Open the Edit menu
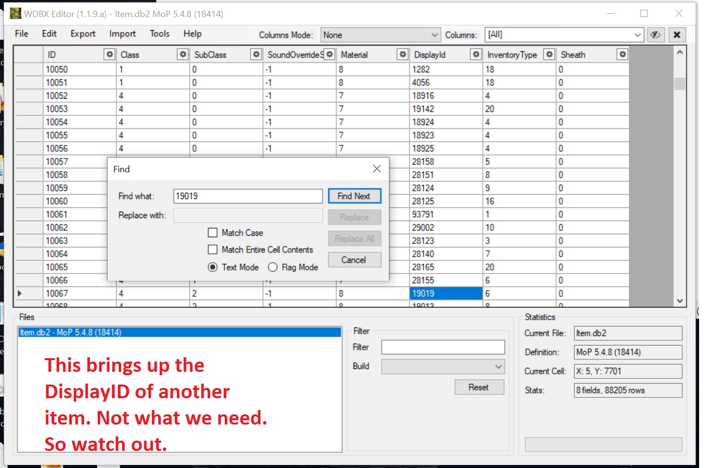The image size is (705, 468). tap(49, 34)
